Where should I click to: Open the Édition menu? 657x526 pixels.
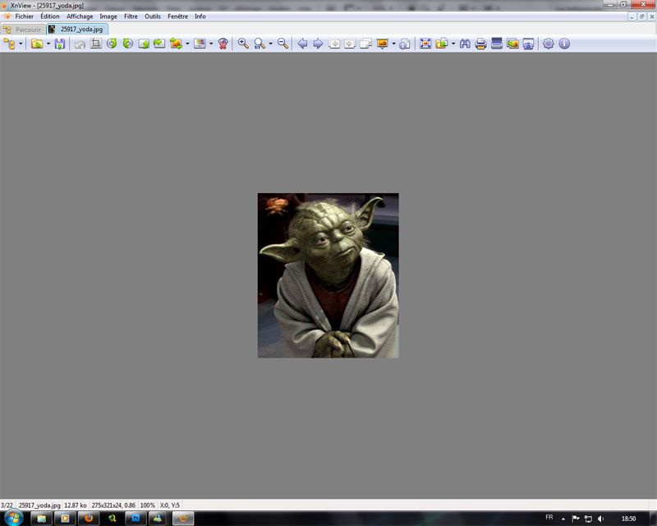point(50,16)
